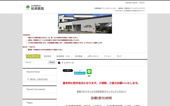Click the Bookmark count showing 0

(x=80, y=70)
